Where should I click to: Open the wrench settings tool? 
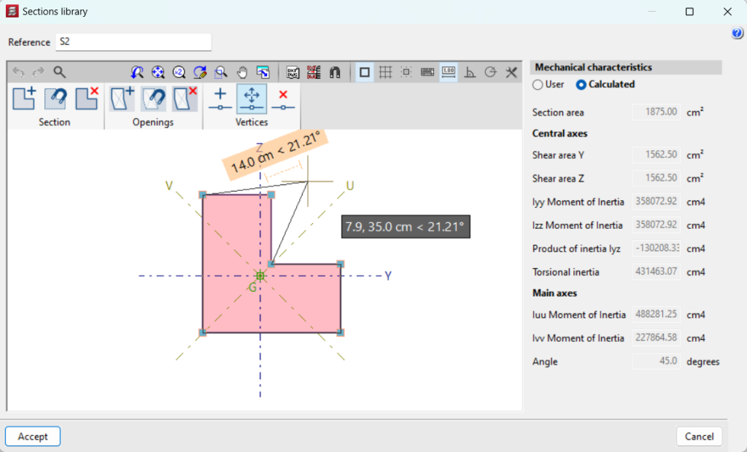tap(511, 72)
